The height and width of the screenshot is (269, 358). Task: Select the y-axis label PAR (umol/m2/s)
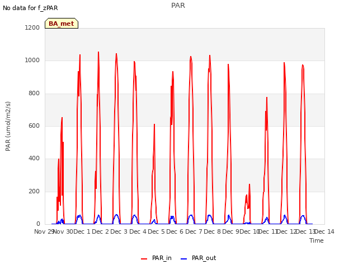[8, 126]
